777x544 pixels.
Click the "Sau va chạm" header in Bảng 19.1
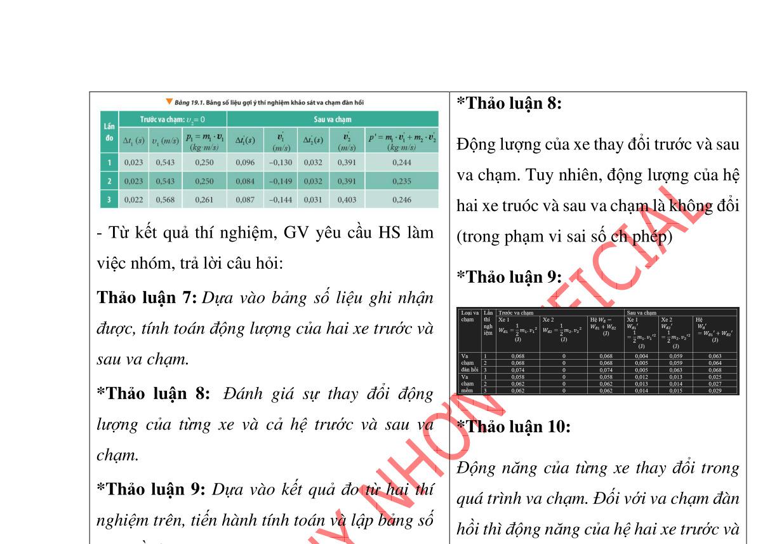point(333,119)
